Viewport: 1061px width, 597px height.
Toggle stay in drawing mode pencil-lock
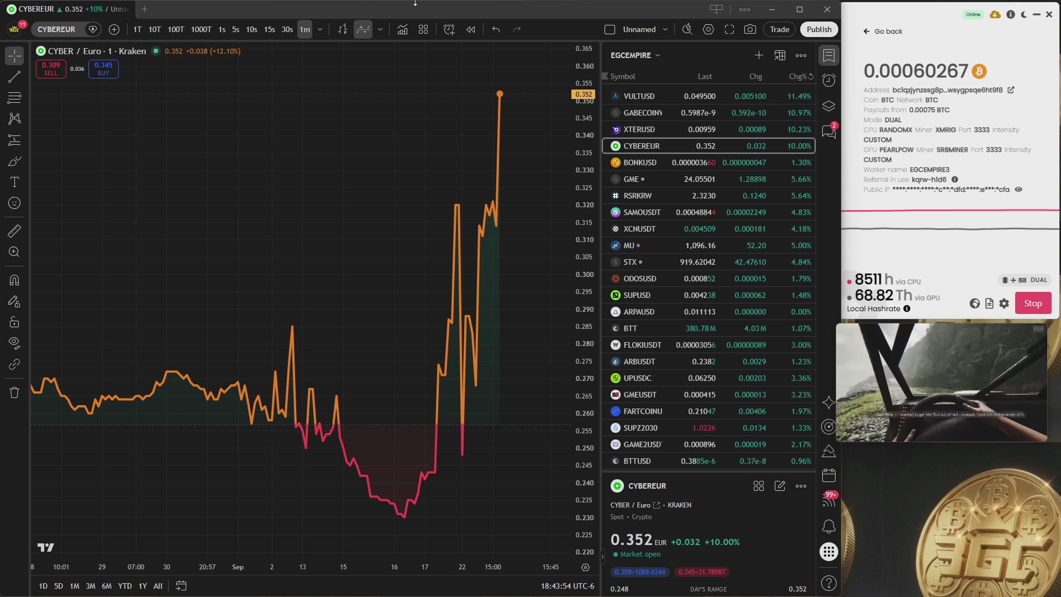point(14,301)
